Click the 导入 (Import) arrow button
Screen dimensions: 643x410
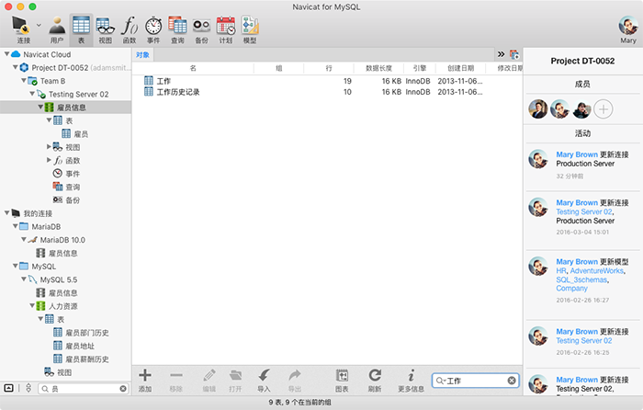point(264,381)
